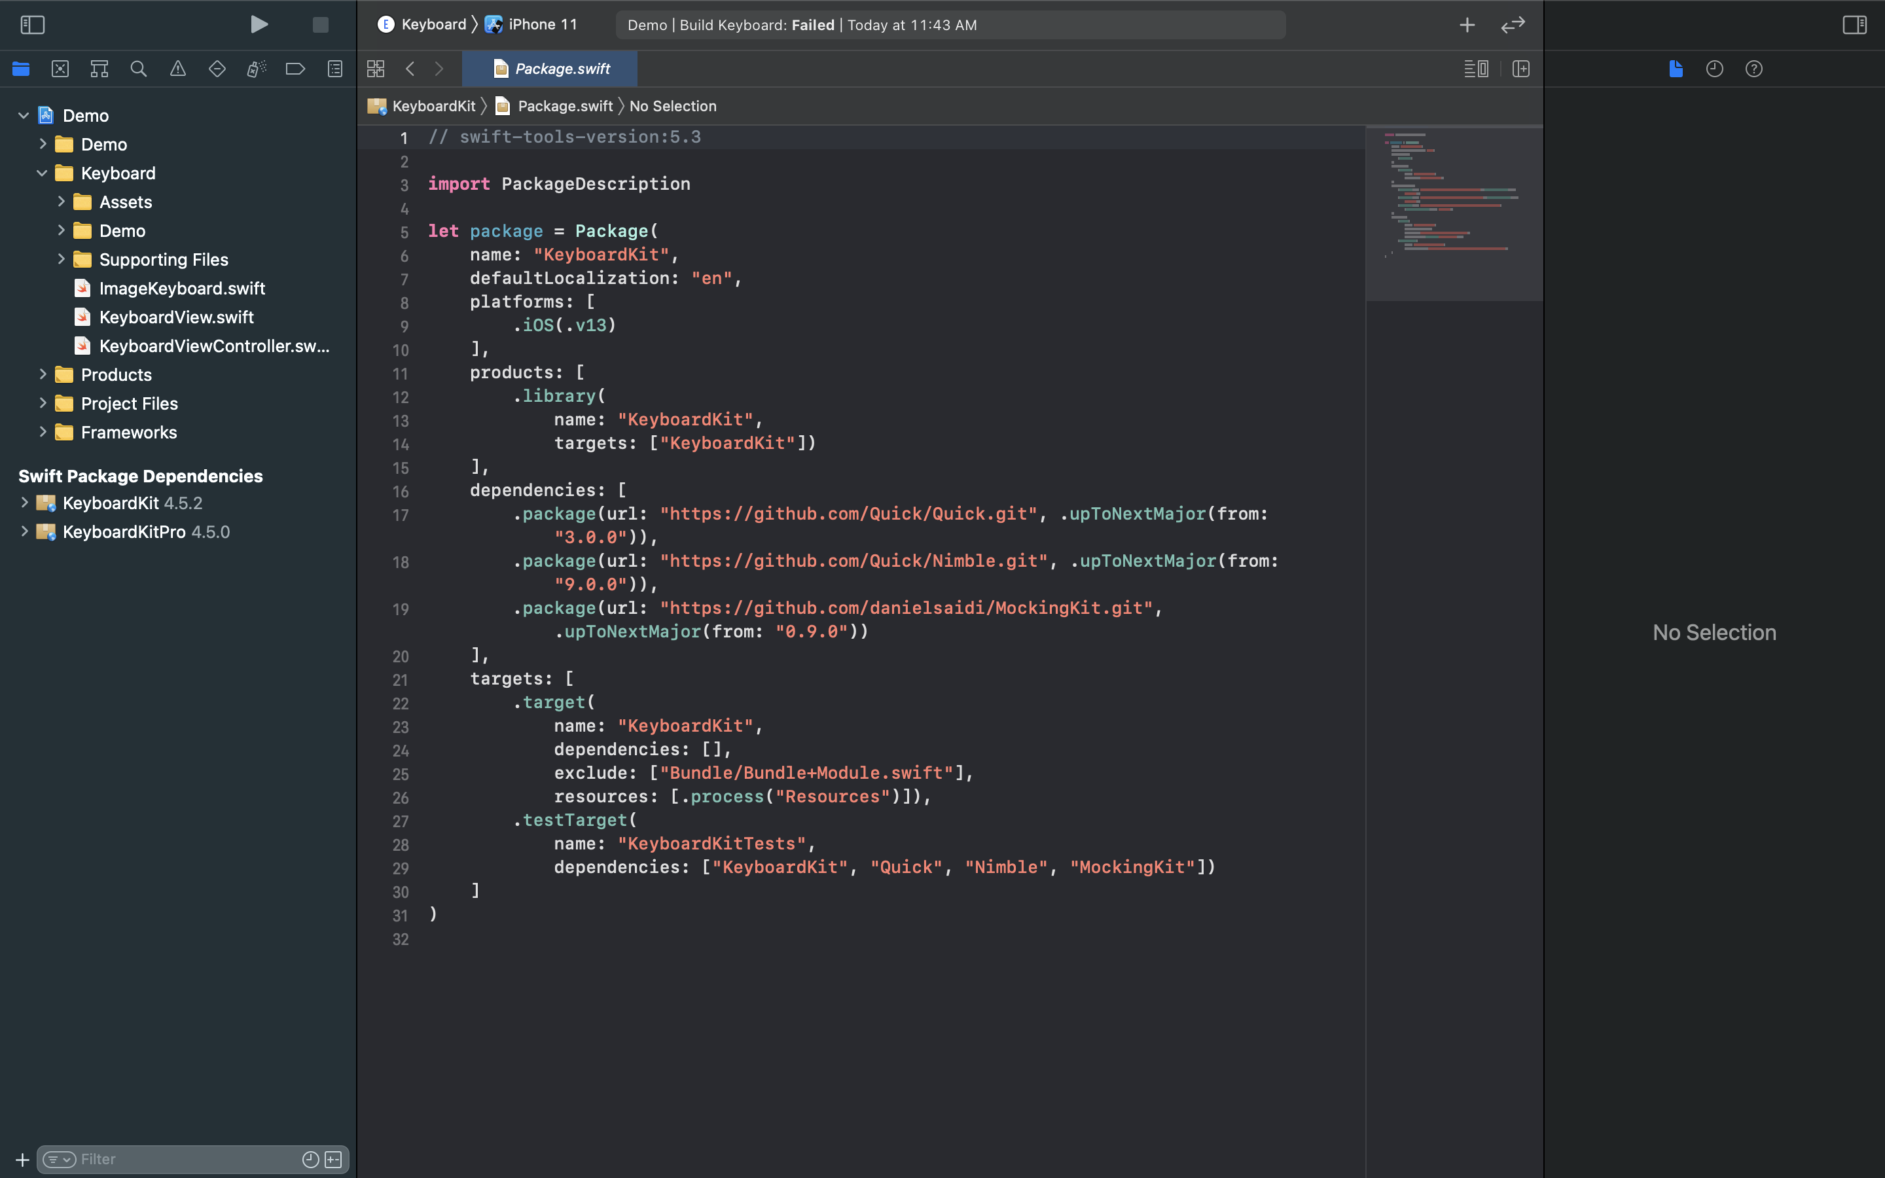Show the History inspector
The height and width of the screenshot is (1178, 1885).
point(1714,69)
